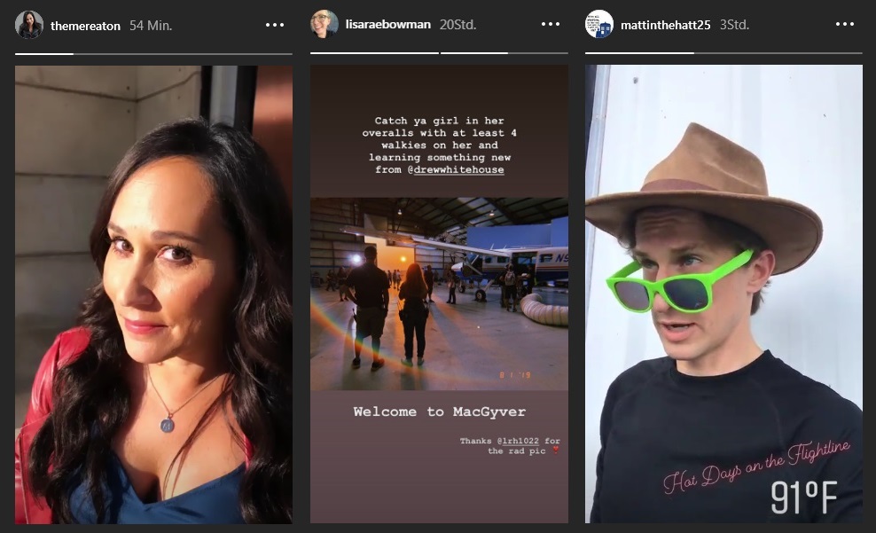Open the @lrh1022 mention

tap(520, 441)
